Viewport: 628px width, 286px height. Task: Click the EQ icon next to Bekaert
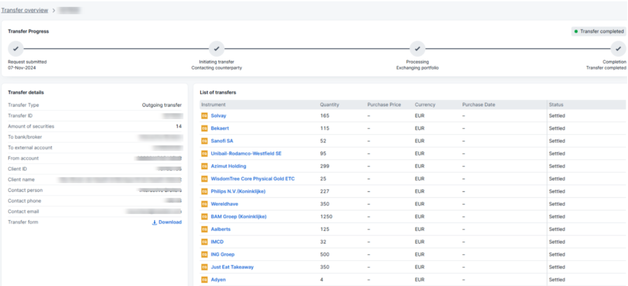click(204, 129)
